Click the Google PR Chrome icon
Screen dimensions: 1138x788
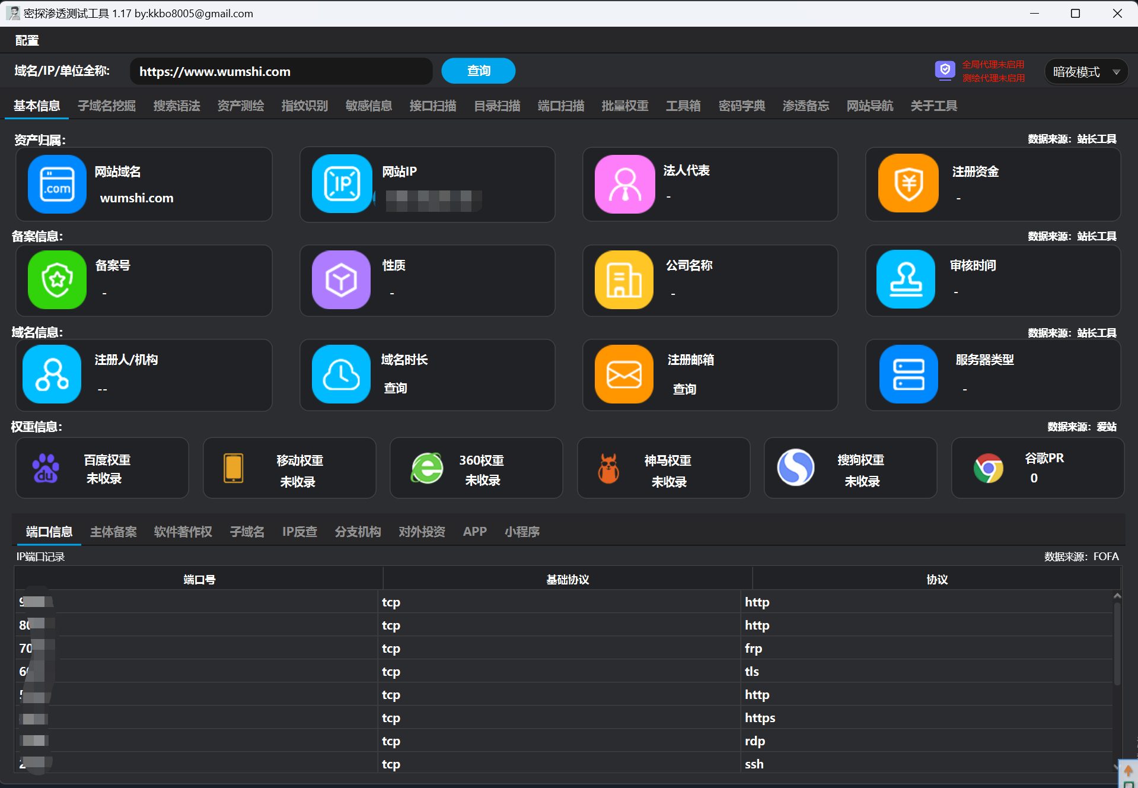click(x=988, y=468)
